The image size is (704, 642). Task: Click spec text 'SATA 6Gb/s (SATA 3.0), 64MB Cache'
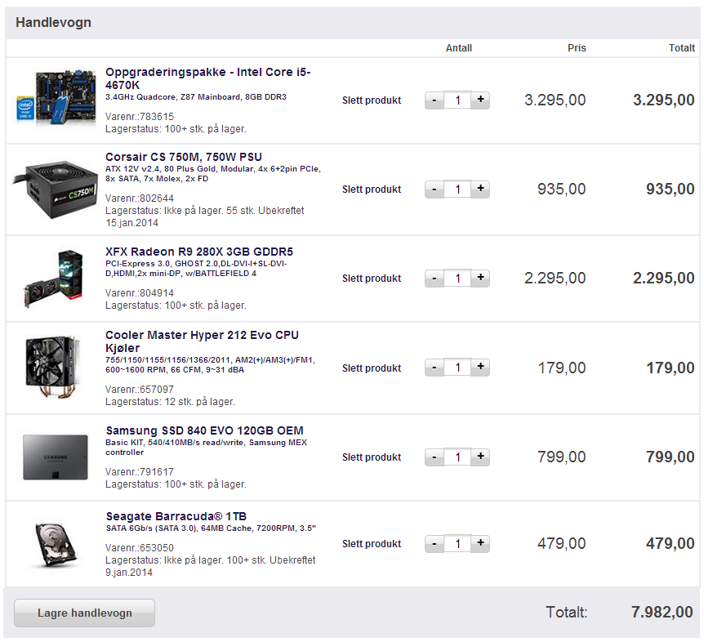[180, 528]
